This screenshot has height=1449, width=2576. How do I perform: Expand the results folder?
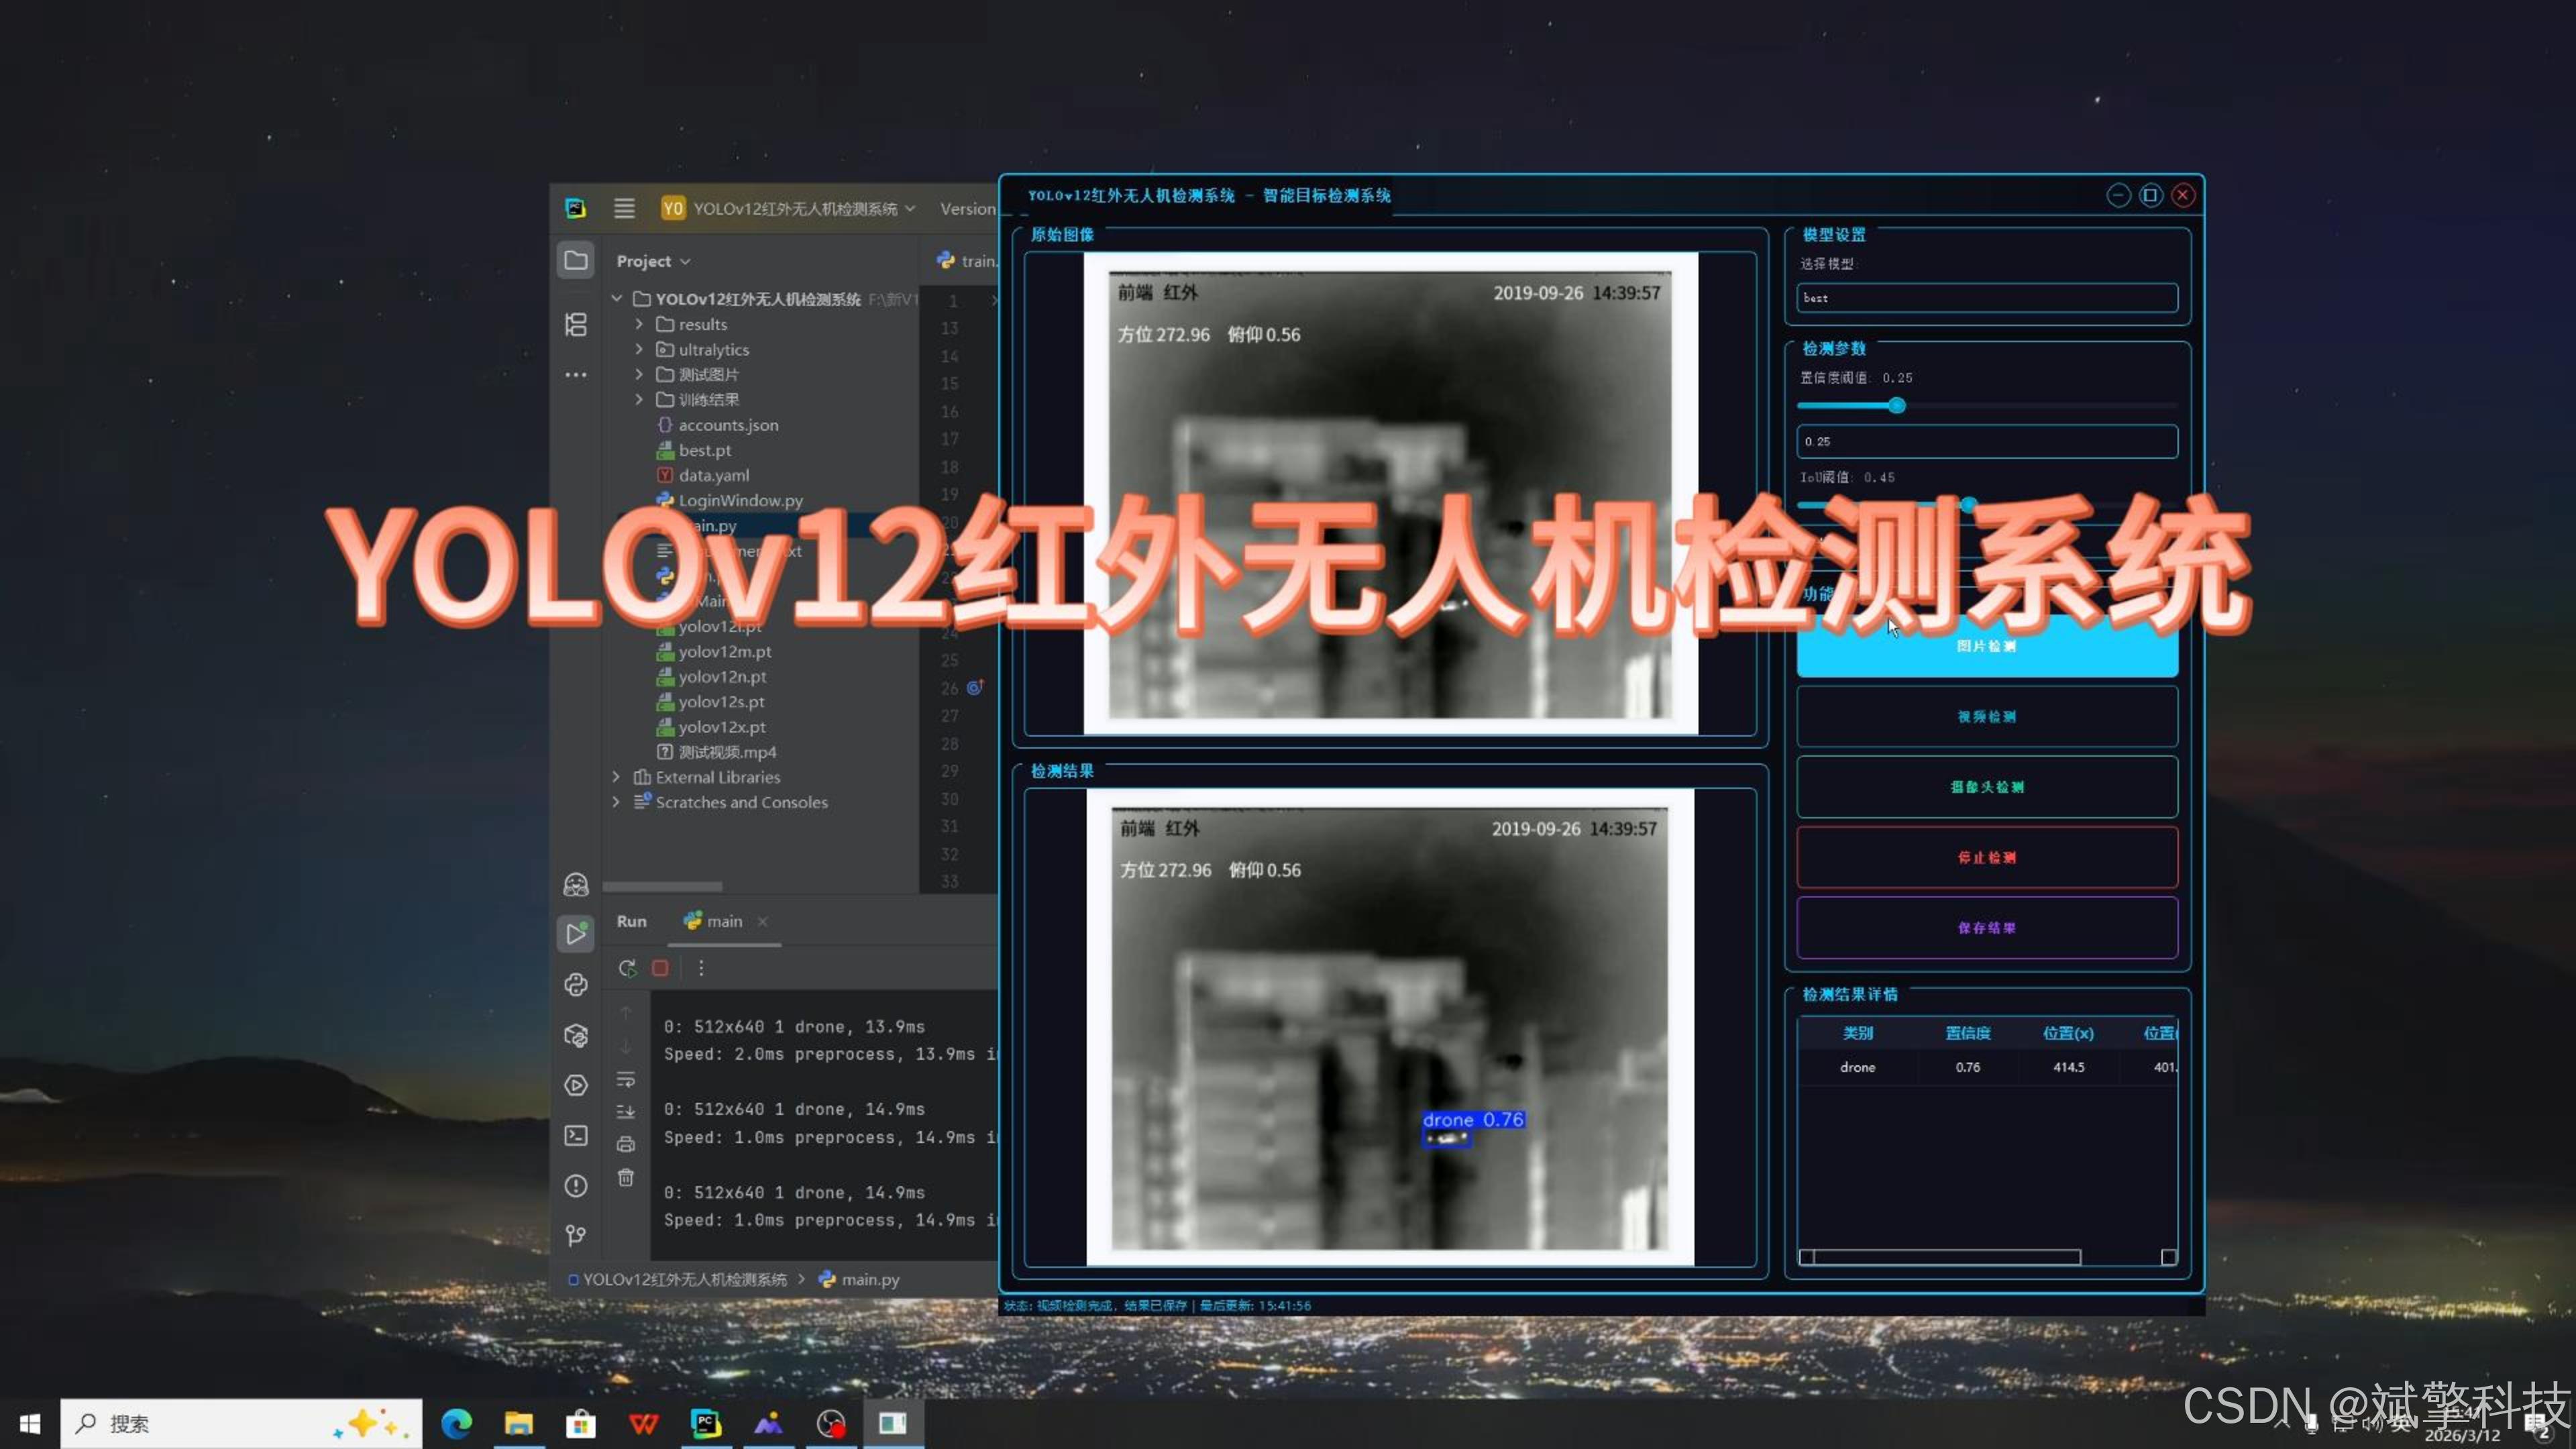tap(639, 324)
